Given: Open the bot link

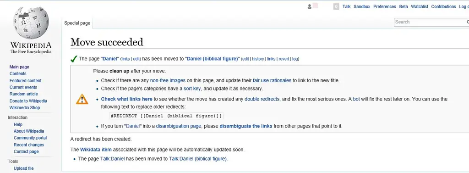Looking at the screenshot, I should point(356,99).
